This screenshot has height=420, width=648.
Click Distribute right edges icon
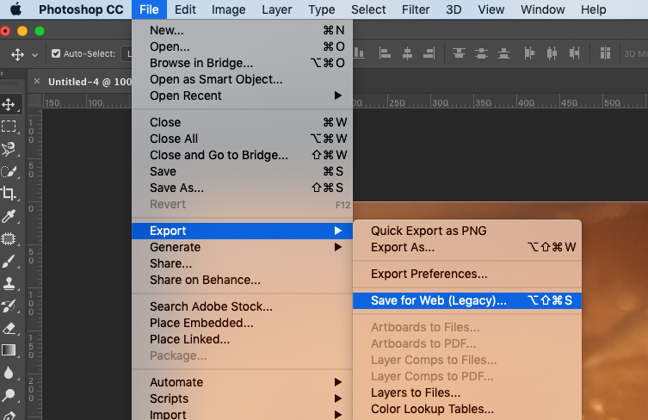[574, 53]
